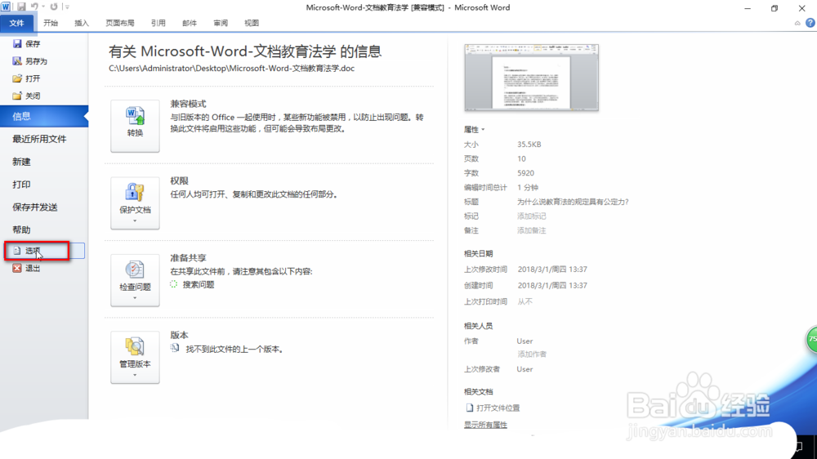Image resolution: width=817 pixels, height=459 pixels.
Task: Expand the 属性 properties dropdown
Action: (474, 129)
